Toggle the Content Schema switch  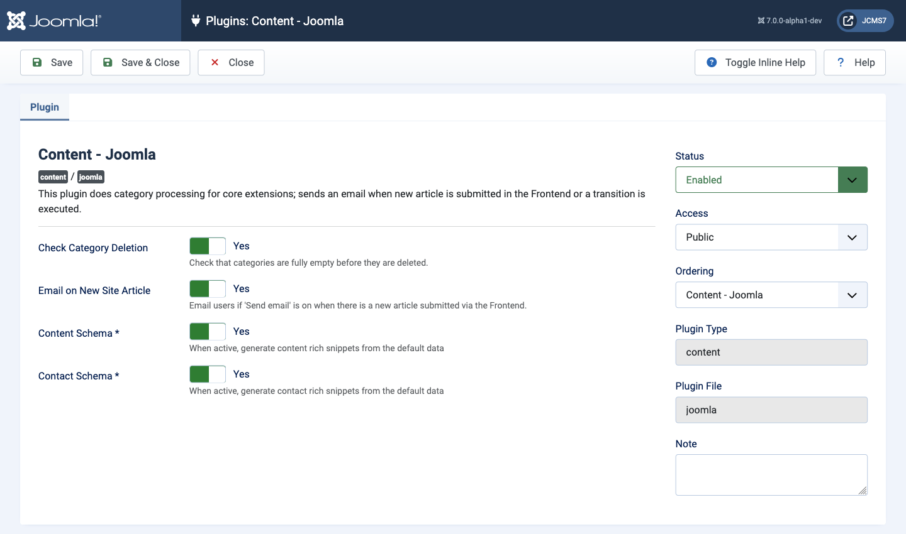click(x=208, y=332)
